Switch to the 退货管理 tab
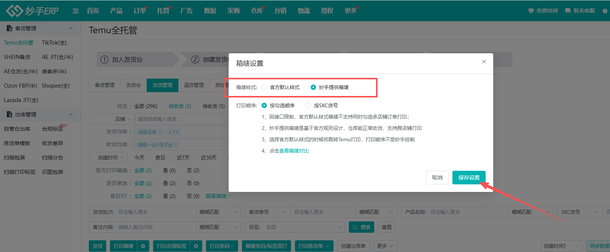 [x=194, y=85]
